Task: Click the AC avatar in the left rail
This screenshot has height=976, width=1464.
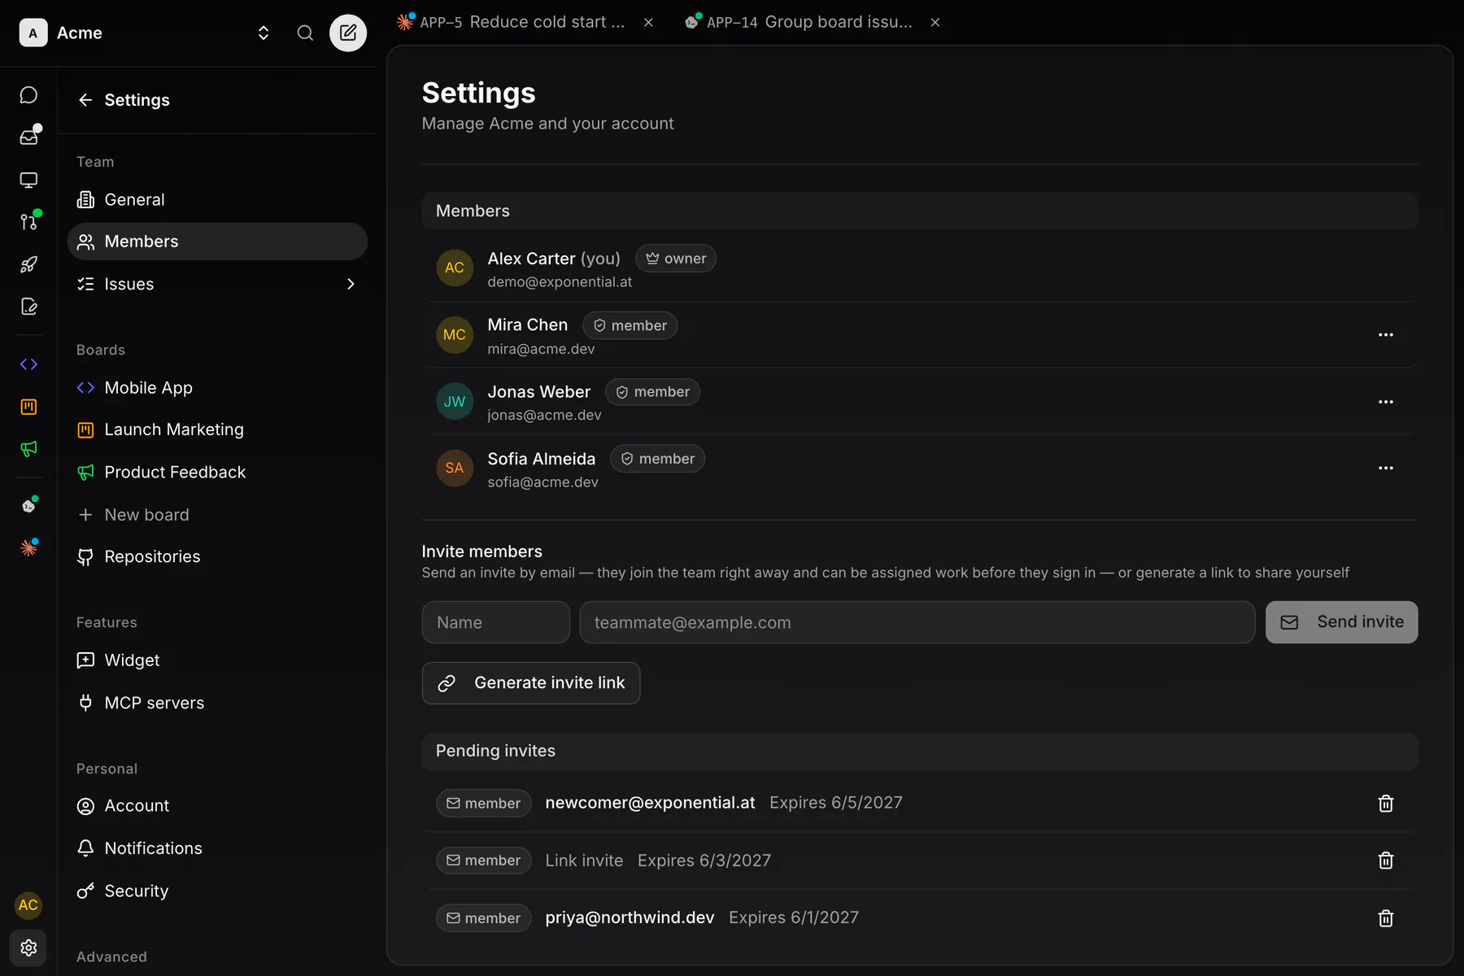Action: pos(28,905)
